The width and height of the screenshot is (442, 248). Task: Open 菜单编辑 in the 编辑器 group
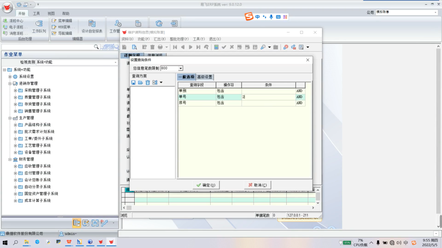point(62,21)
